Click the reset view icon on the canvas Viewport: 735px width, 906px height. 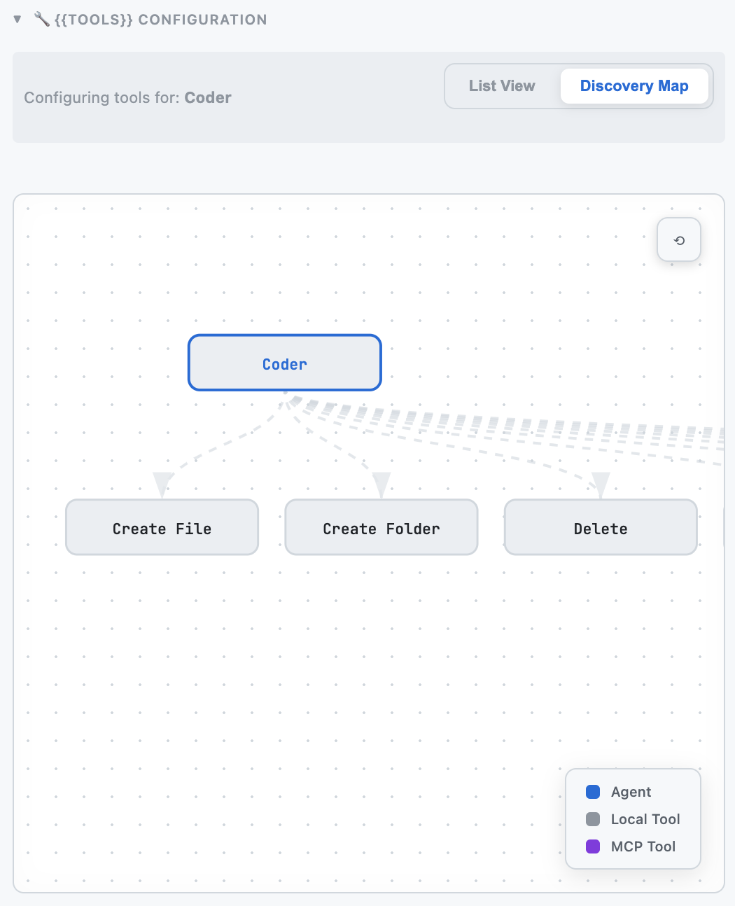click(678, 239)
